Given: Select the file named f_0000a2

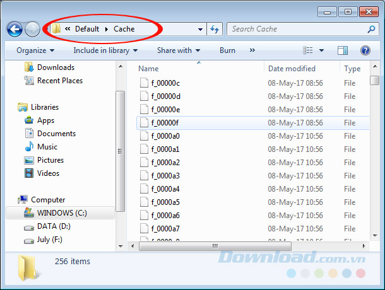Looking at the screenshot, I should point(165,163).
